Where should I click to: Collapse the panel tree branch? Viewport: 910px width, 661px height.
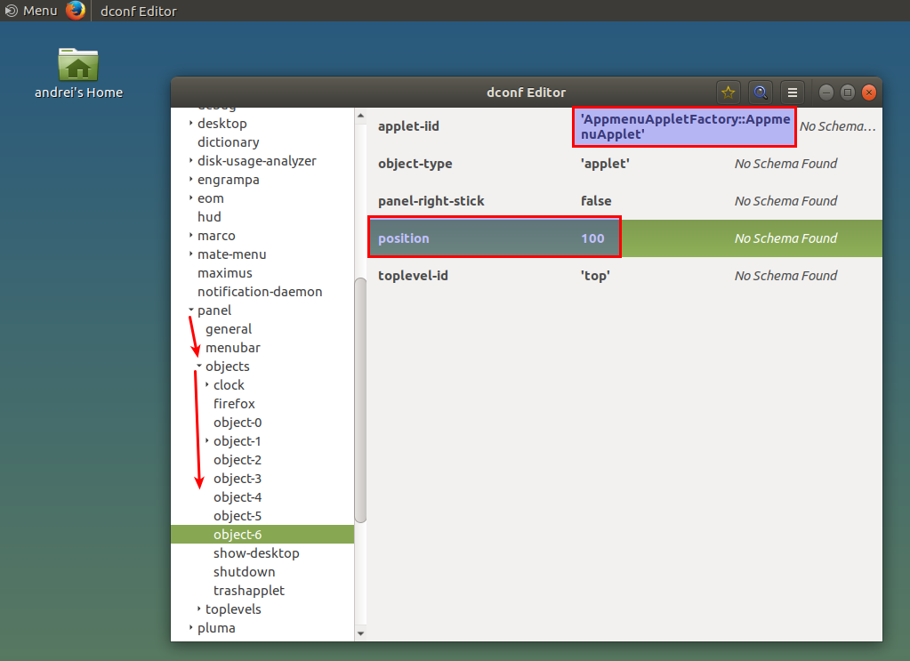pos(189,310)
